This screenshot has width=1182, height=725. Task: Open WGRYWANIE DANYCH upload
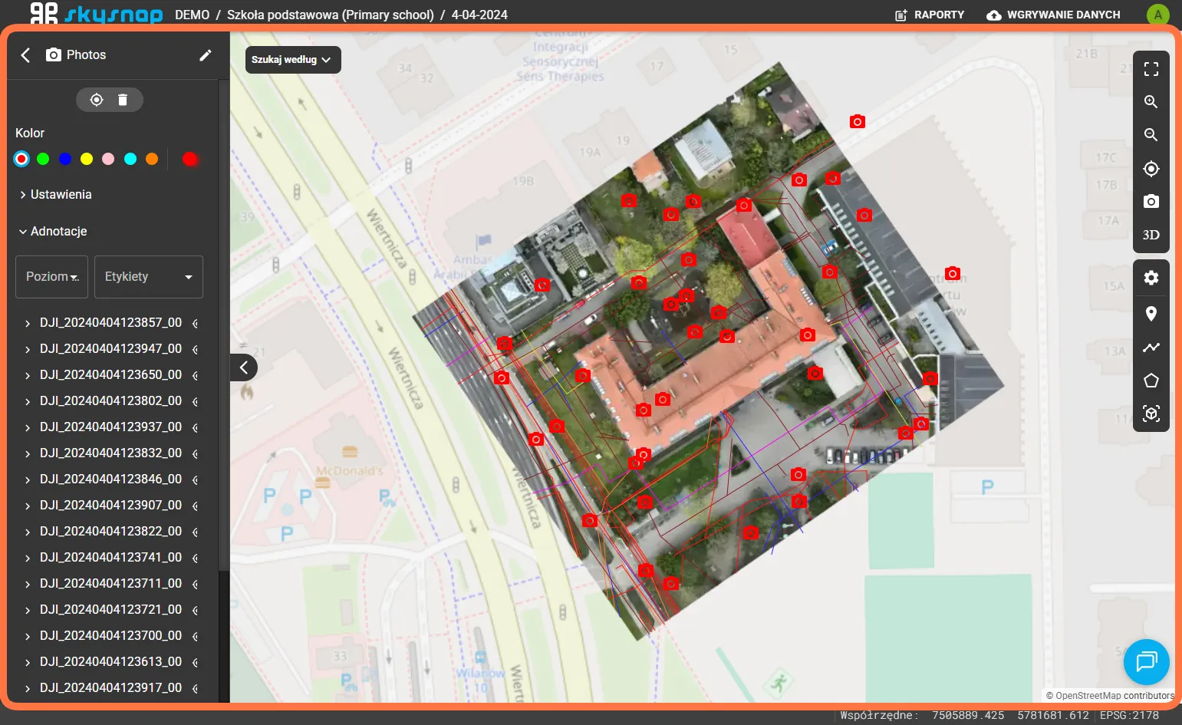[x=1053, y=15]
